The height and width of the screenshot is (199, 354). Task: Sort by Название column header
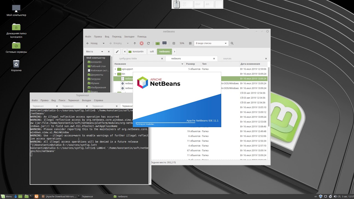pos(149,64)
